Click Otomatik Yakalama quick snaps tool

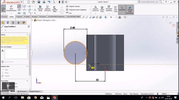109,8
